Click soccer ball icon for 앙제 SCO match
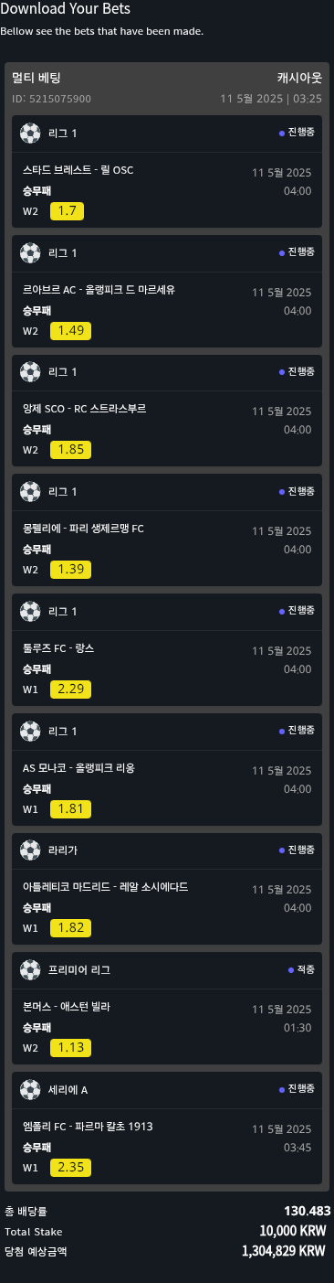 pos(30,372)
